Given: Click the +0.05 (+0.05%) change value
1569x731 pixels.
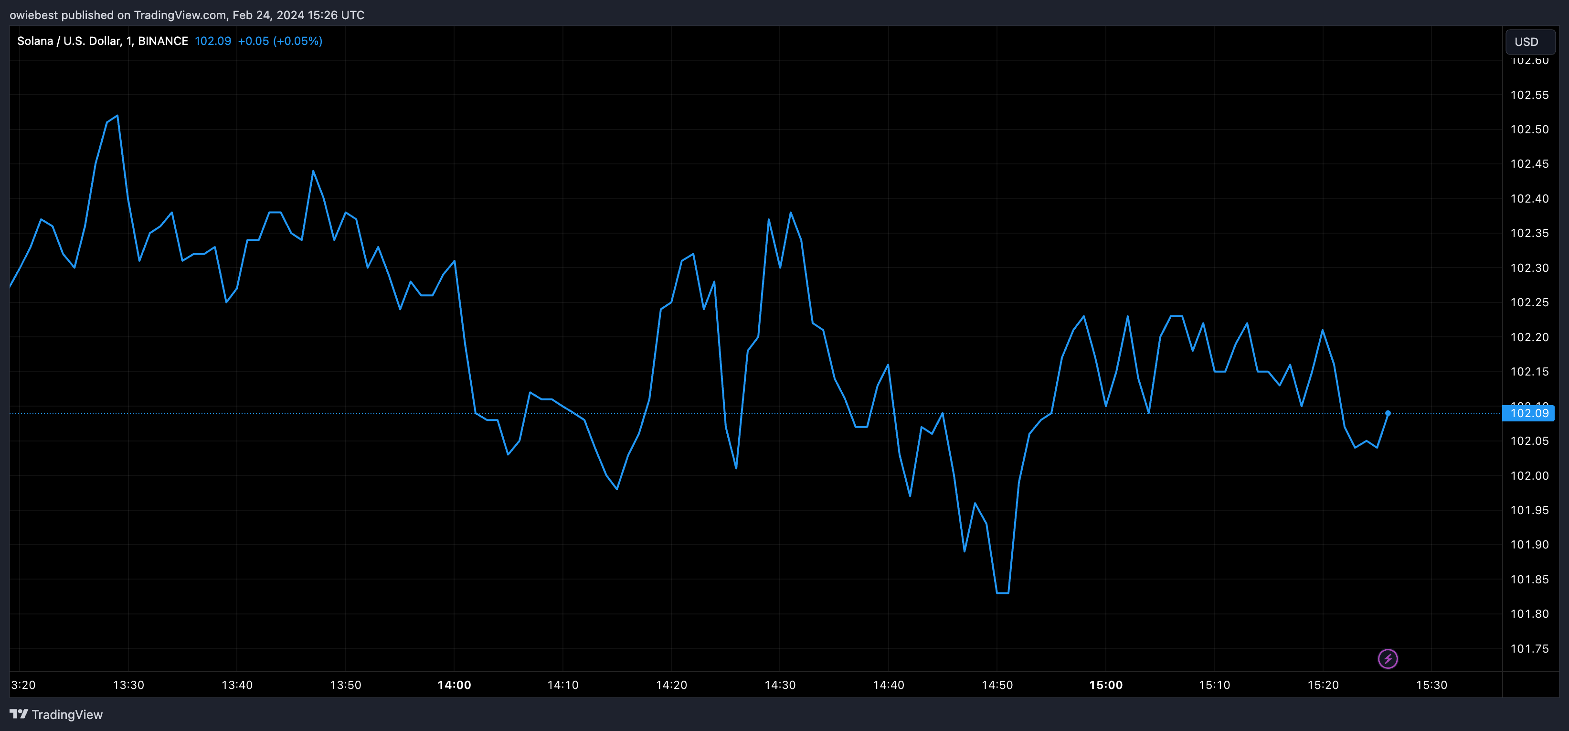Looking at the screenshot, I should click(x=280, y=41).
